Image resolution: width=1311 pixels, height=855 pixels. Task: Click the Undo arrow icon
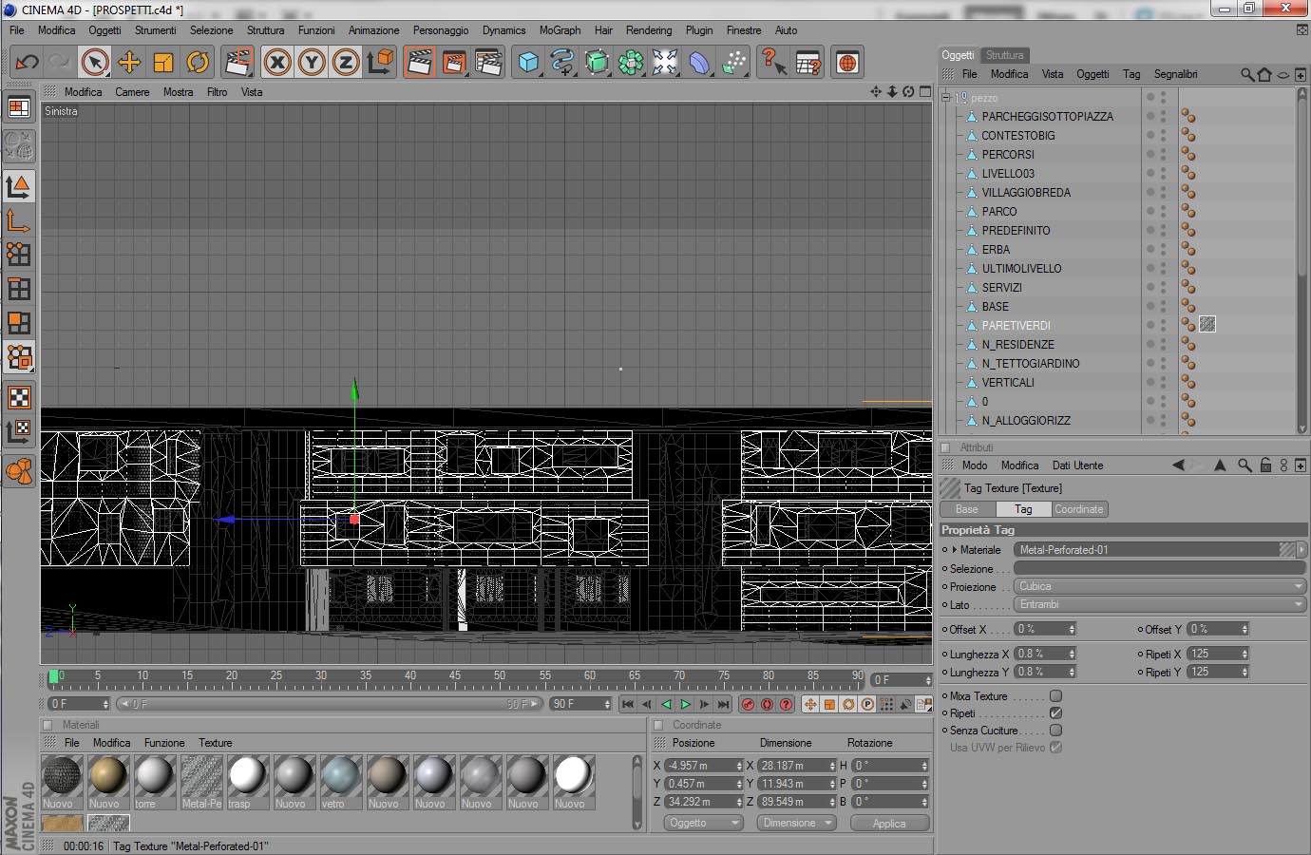tap(27, 63)
